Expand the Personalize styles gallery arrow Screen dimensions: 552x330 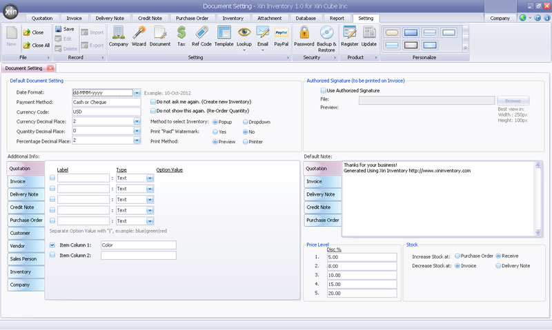click(465, 48)
